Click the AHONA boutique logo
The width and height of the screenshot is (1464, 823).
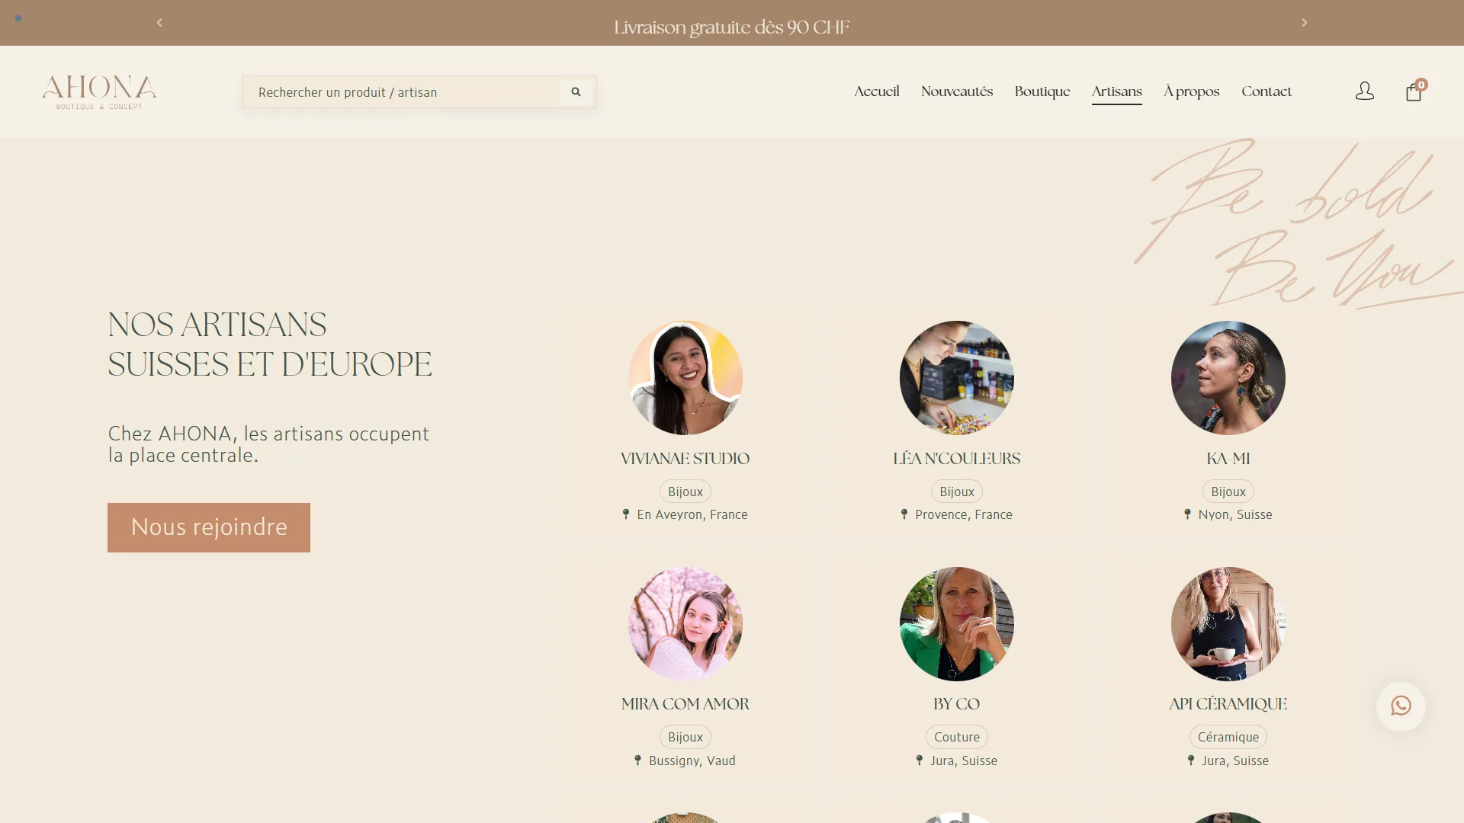click(x=99, y=92)
